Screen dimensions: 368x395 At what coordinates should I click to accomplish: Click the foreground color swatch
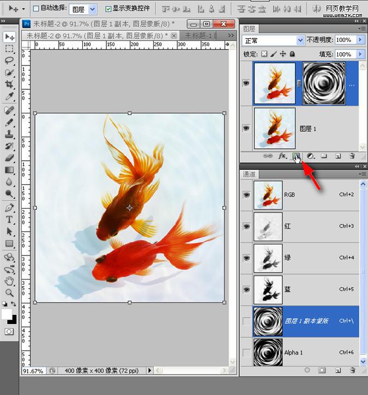click(7, 314)
